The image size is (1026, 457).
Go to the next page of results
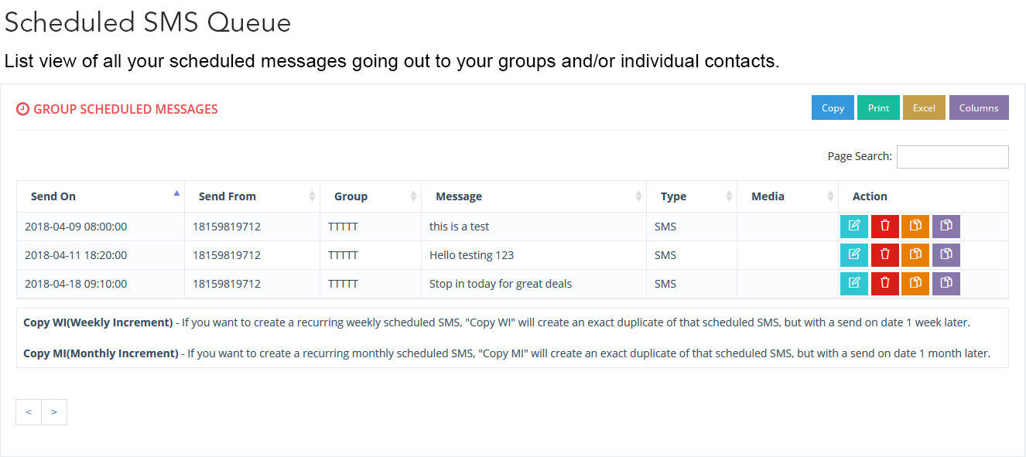pos(54,412)
